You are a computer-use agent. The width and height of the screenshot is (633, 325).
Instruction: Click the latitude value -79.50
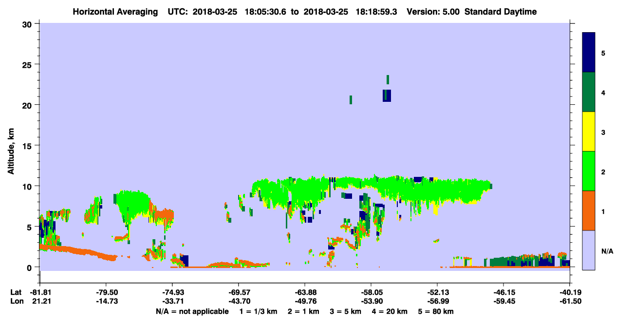(x=106, y=292)
